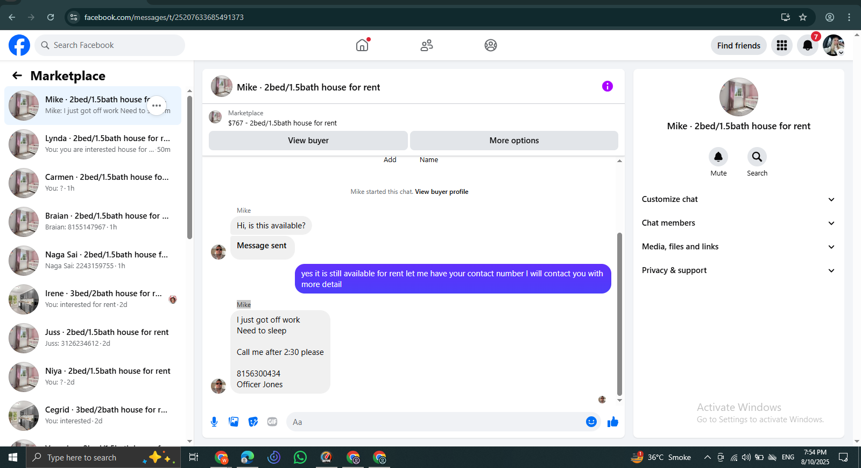Click the message '8156300434 Officer Jones' bubble
This screenshot has width=861, height=468.
pos(280,352)
